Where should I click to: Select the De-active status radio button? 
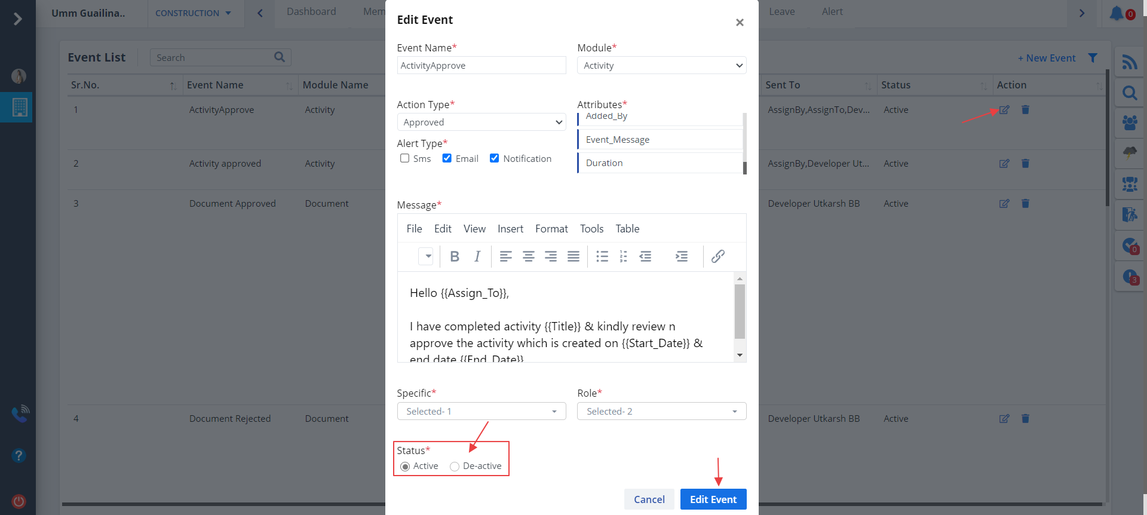coord(455,467)
